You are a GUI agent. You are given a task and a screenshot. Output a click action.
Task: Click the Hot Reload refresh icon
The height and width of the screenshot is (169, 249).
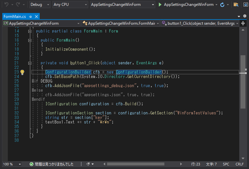point(222,5)
